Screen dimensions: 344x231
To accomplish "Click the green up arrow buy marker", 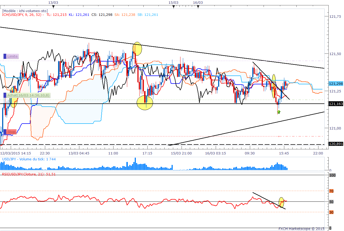I will (x=279, y=111).
